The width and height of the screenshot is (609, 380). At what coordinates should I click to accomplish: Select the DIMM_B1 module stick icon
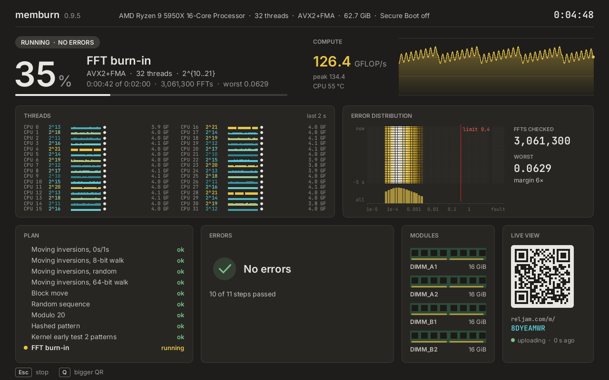(x=448, y=309)
